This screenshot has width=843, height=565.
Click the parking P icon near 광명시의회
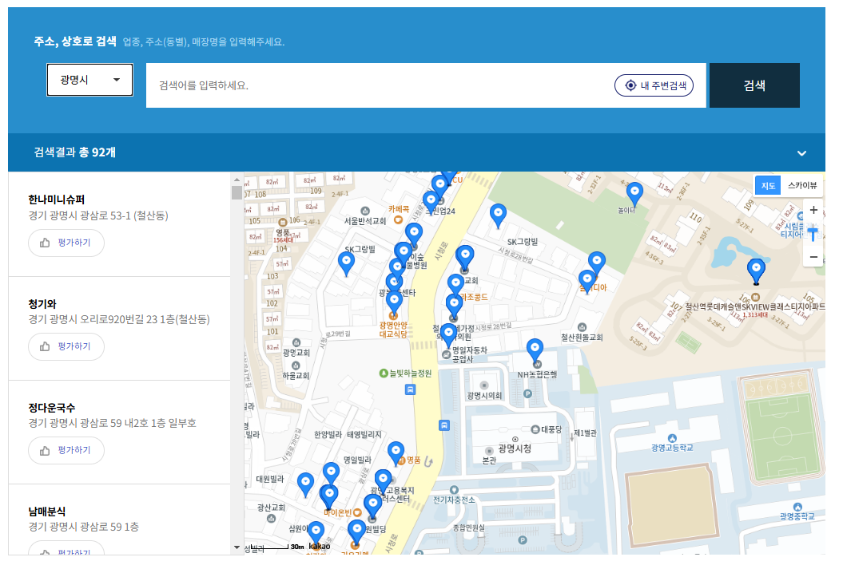click(x=527, y=393)
